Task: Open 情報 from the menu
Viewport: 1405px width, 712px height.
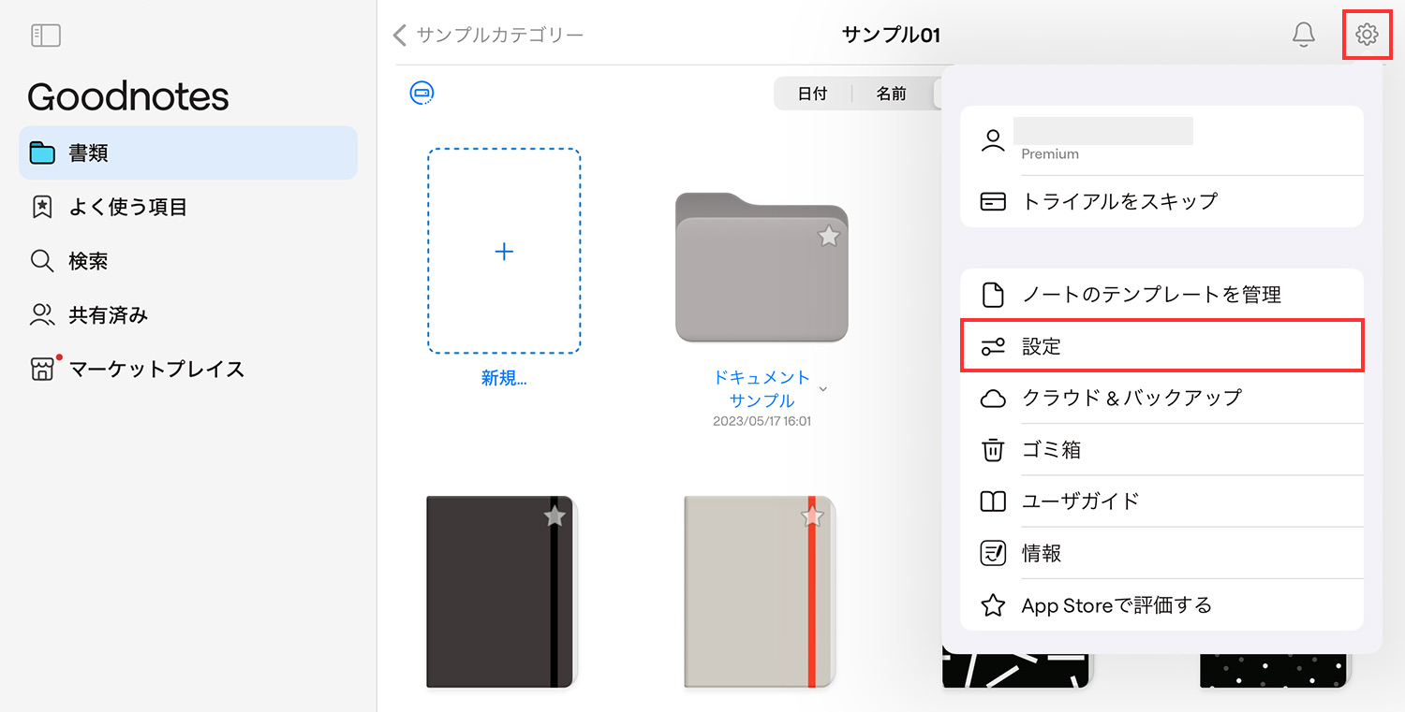Action: coord(1161,553)
